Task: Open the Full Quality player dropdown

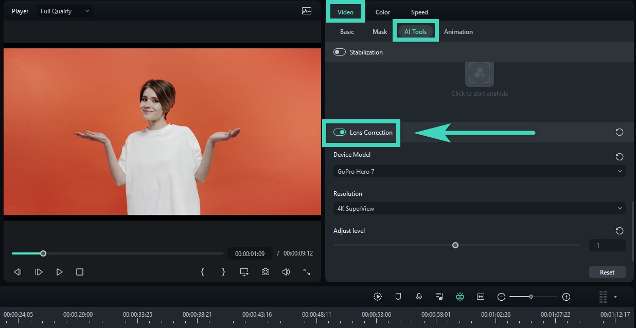Action: coord(64,11)
